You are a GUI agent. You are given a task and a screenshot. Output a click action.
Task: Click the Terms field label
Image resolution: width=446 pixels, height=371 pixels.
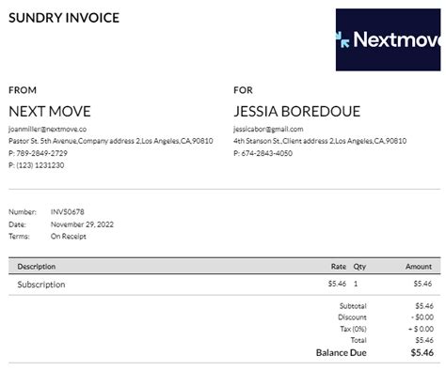(x=19, y=237)
